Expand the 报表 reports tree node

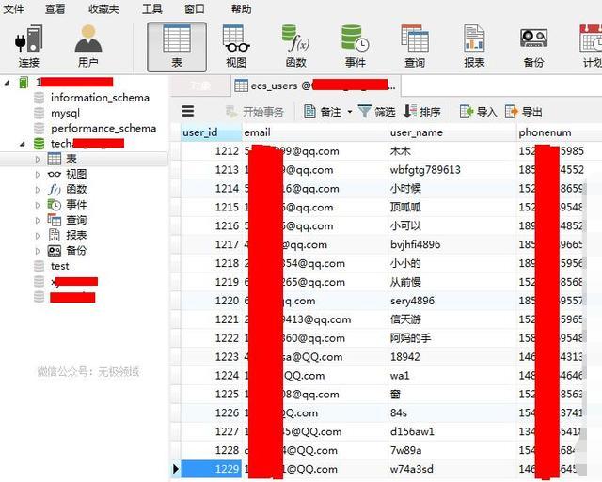coord(38,236)
